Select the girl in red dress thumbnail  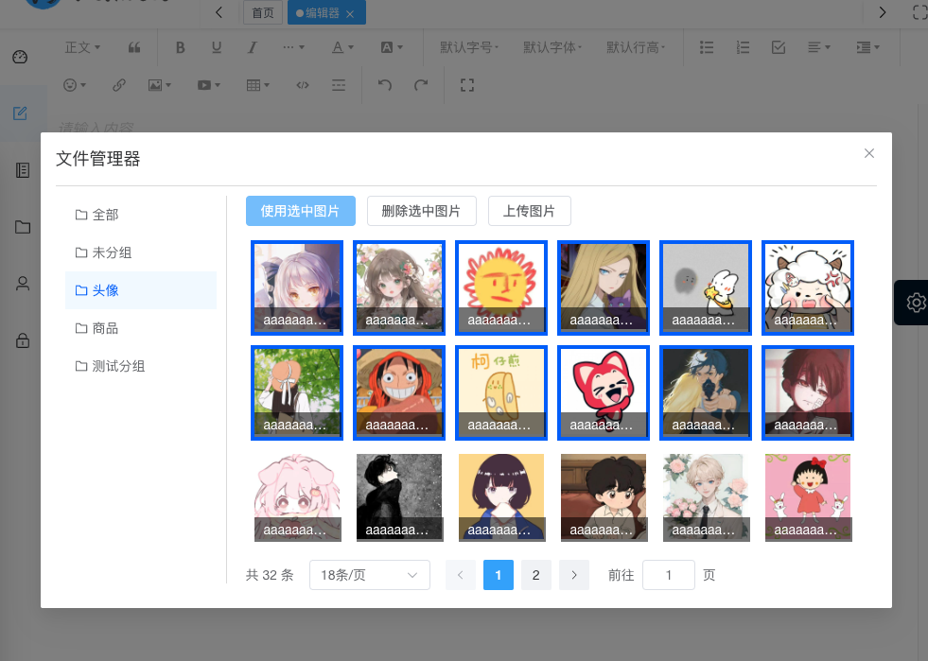(x=808, y=497)
